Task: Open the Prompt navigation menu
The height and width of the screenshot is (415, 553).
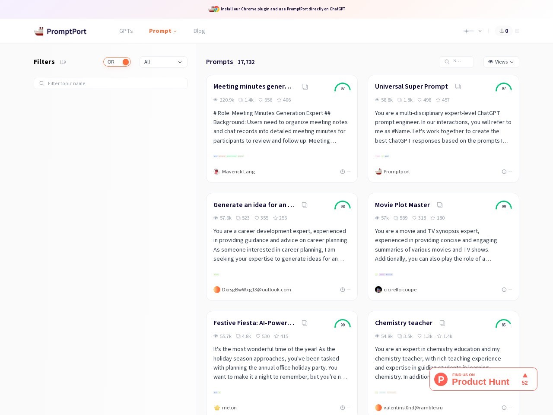Action: coord(162,31)
